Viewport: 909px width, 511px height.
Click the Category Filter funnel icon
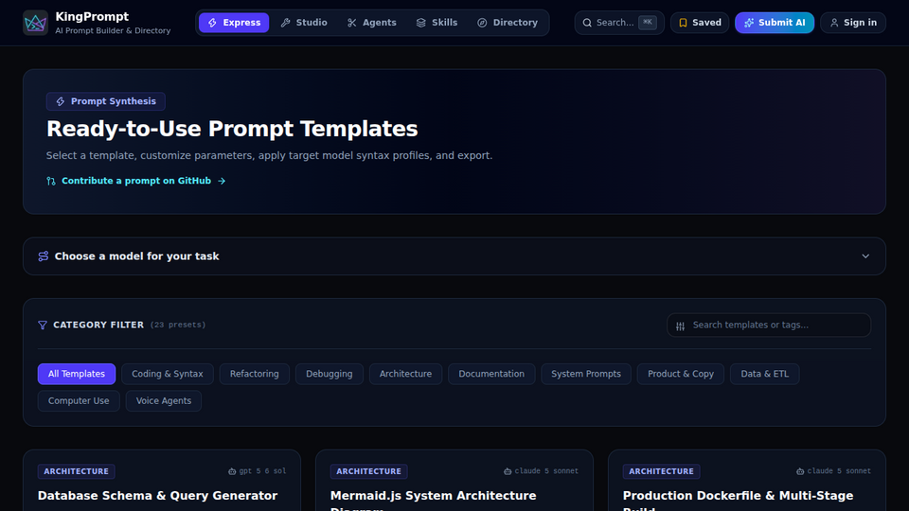point(43,325)
